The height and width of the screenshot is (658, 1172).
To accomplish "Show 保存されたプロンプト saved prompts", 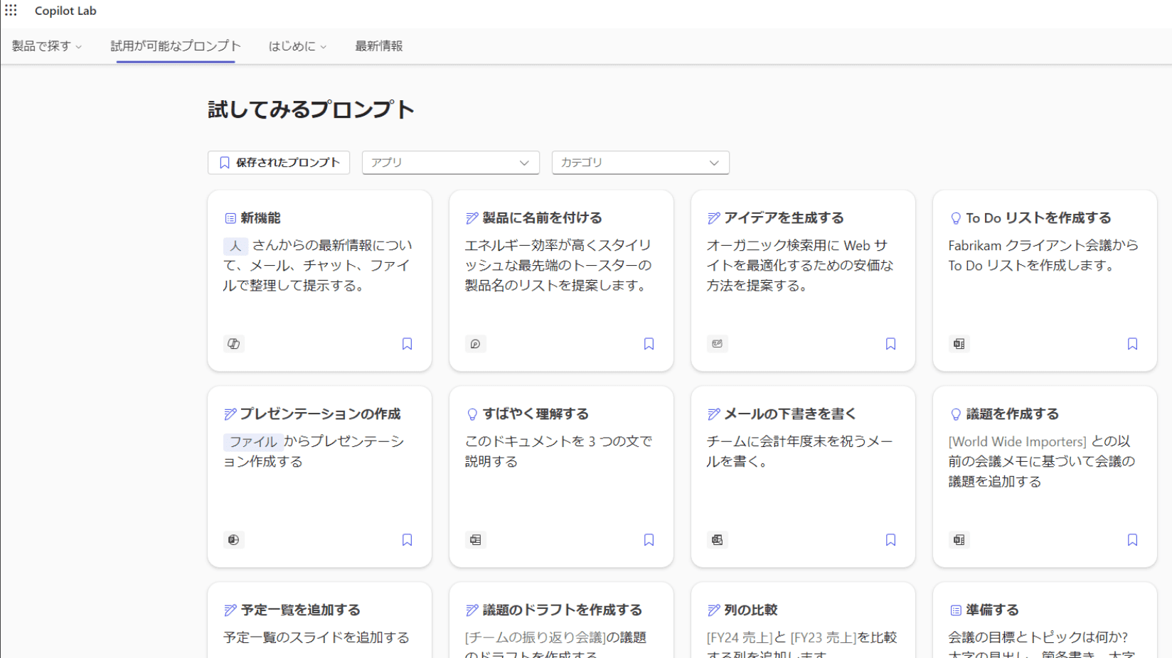I will tap(279, 163).
